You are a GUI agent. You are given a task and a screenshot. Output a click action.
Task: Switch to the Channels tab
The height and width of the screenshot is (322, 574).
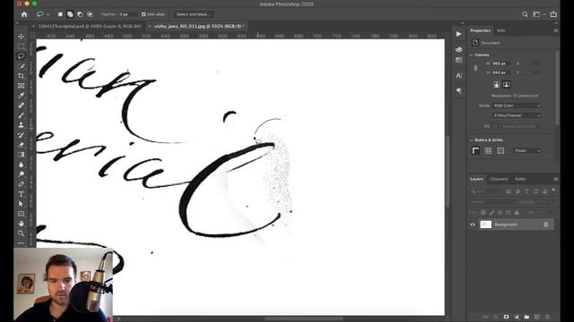point(499,179)
